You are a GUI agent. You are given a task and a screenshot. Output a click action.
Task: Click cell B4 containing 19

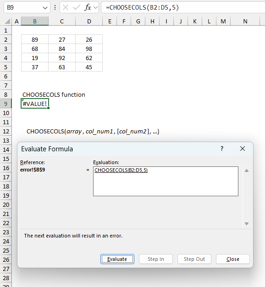pos(35,58)
